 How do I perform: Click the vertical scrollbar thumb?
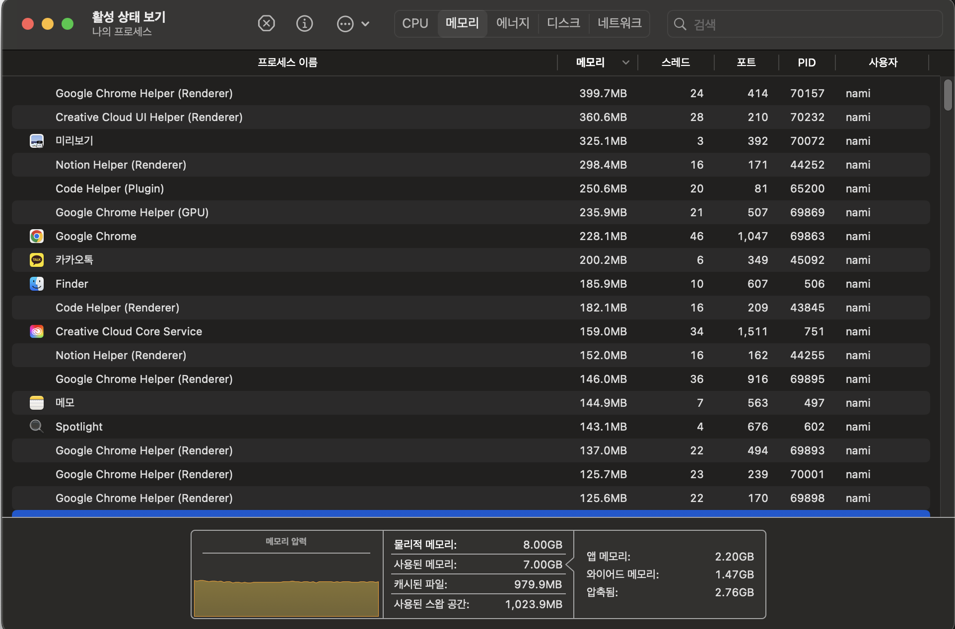click(x=948, y=95)
